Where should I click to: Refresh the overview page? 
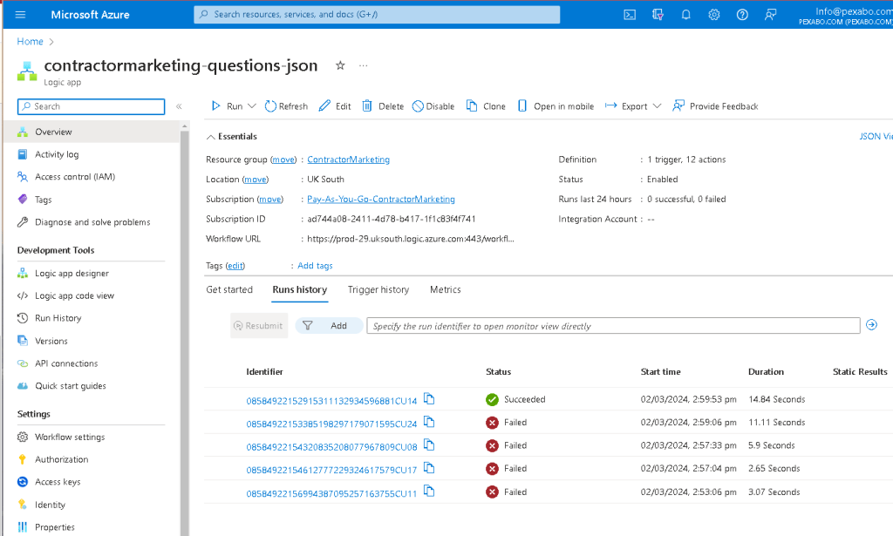286,106
